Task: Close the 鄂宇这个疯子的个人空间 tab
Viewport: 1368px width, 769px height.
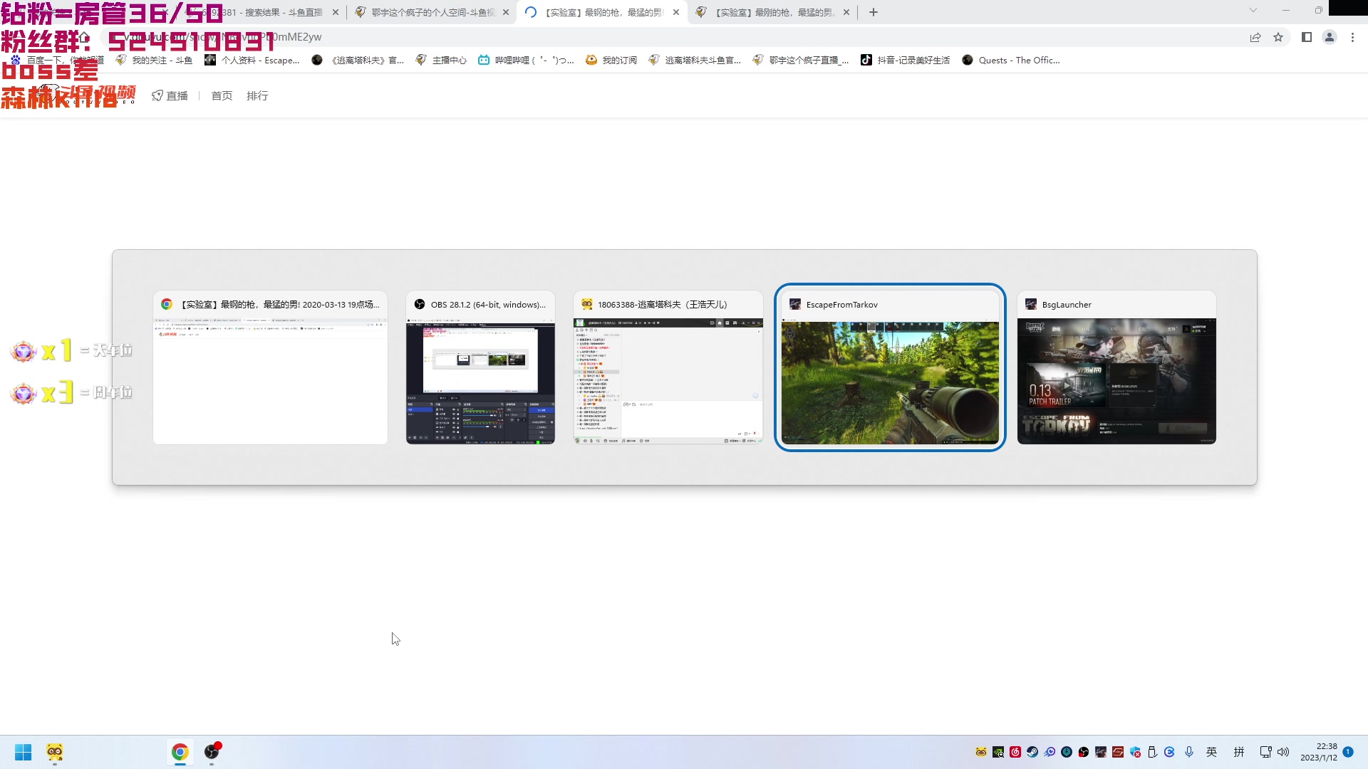Action: (x=506, y=12)
